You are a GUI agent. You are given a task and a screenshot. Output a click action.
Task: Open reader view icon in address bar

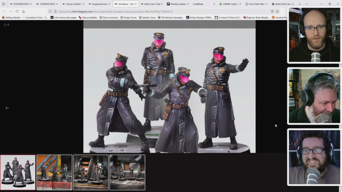click(272, 11)
